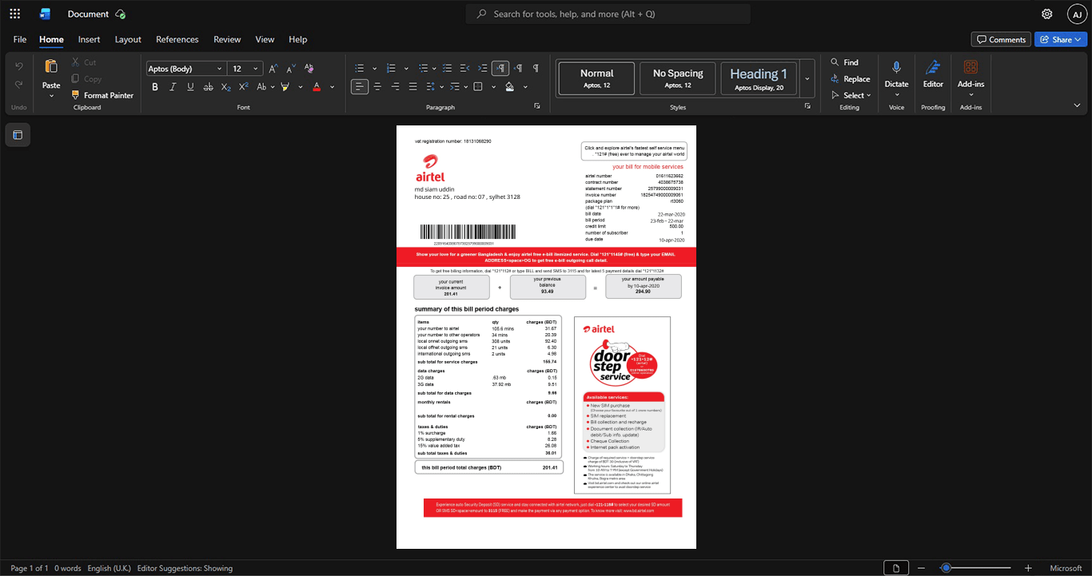The image size is (1092, 576).
Task: Switch to the View tab
Action: tap(265, 39)
